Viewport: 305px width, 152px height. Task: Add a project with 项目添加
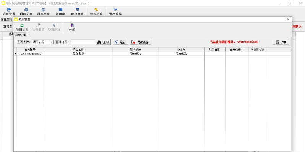[x=22, y=27]
